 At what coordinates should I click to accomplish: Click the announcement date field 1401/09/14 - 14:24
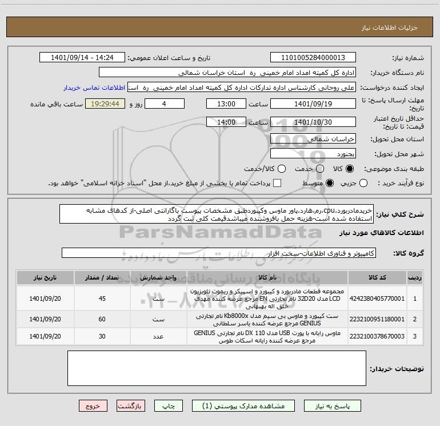(82, 58)
